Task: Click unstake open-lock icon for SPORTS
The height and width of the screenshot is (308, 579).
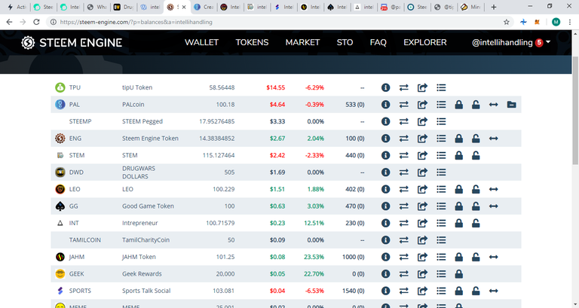Action: (x=476, y=291)
